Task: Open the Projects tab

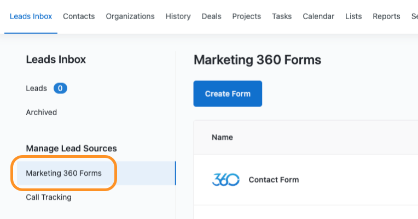Action: [x=247, y=16]
